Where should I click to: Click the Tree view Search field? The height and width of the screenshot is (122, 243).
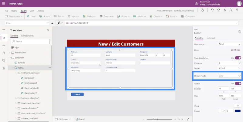click(30, 41)
